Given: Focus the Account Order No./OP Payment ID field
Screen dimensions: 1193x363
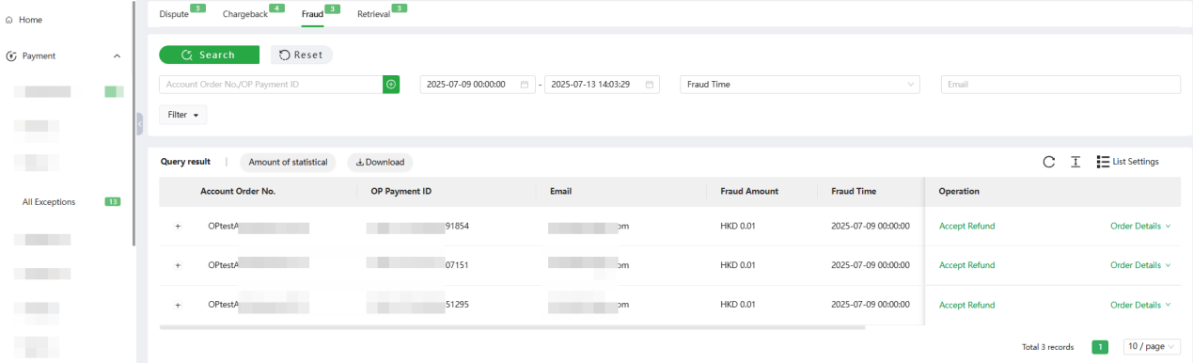Looking at the screenshot, I should point(271,85).
